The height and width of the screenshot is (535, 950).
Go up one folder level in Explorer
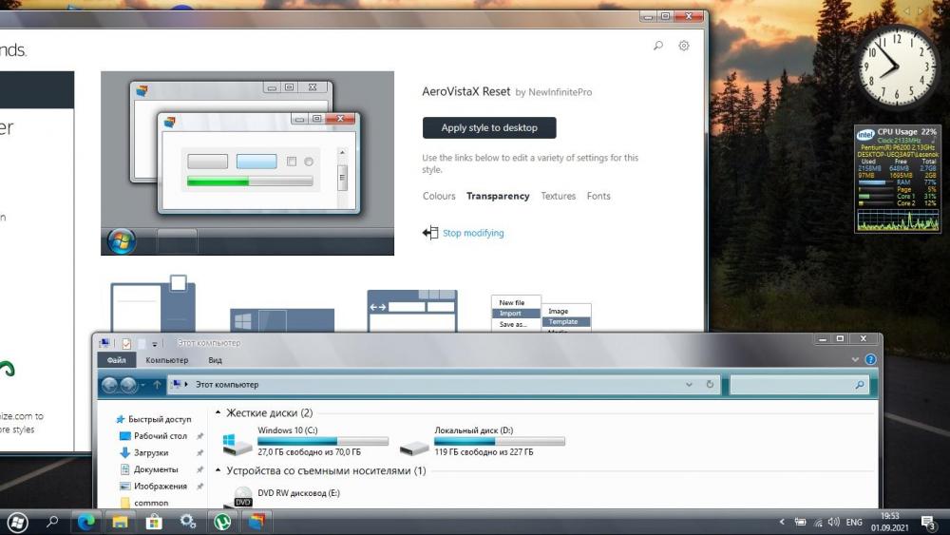[x=158, y=385]
